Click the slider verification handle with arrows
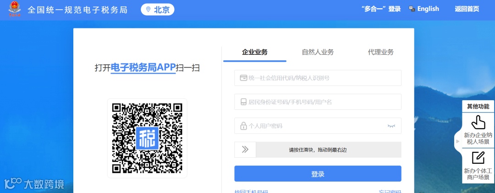This screenshot has width=495, height=193. 245,150
